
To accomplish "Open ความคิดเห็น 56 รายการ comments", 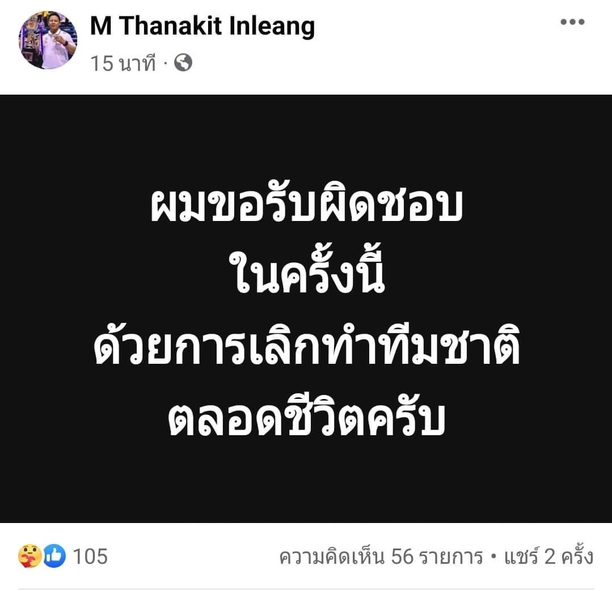I will coord(381,556).
